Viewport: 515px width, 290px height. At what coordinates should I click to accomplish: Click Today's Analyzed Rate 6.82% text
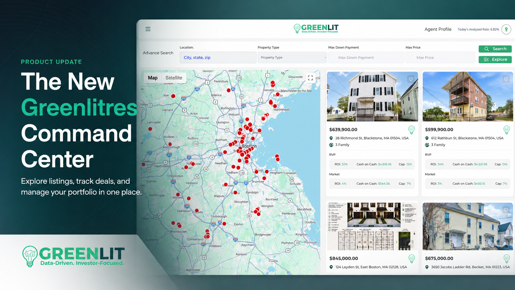(478, 30)
